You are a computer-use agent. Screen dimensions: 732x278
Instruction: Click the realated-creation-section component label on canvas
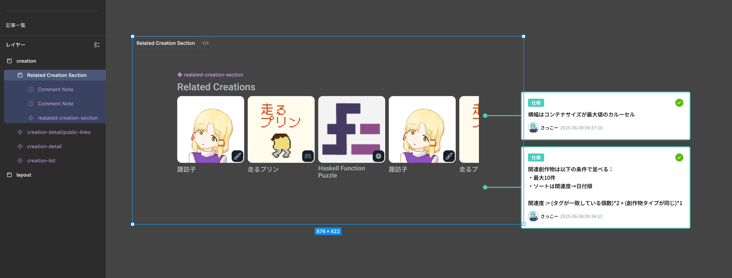[x=213, y=75]
